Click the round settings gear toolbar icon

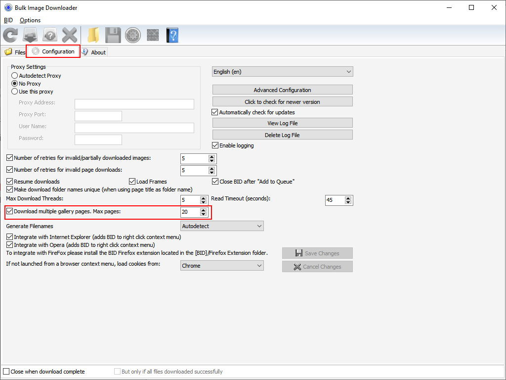coord(133,35)
